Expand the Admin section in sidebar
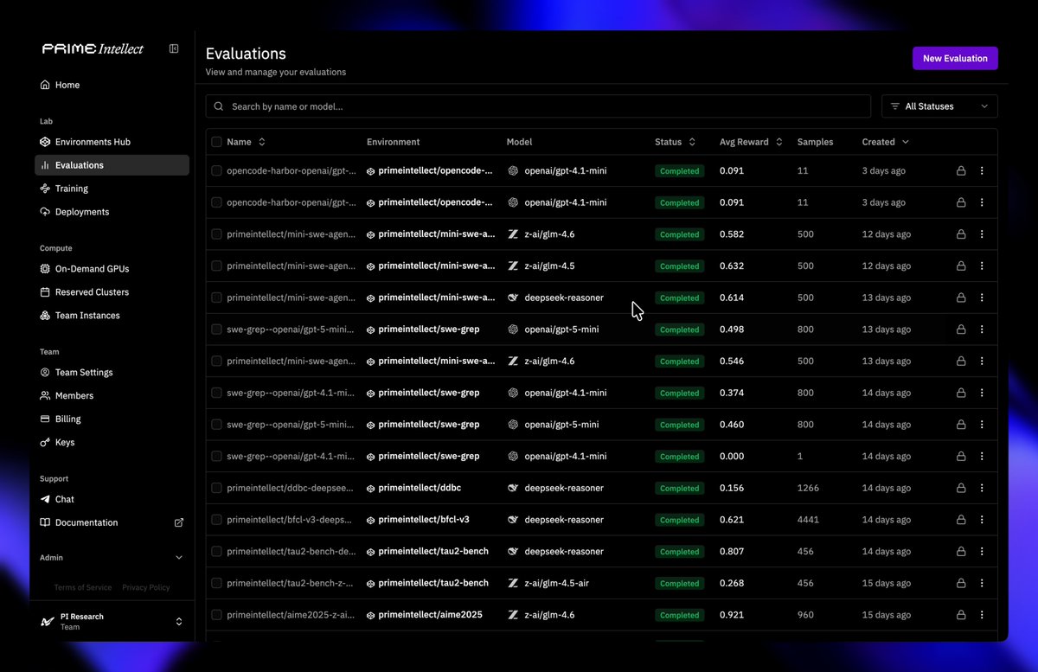Viewport: 1038px width, 672px height. coord(112,558)
